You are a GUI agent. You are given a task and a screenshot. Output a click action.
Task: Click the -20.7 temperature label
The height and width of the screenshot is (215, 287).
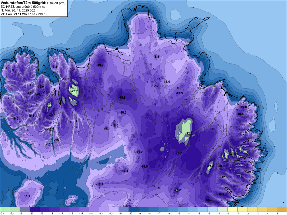coord(221,166)
